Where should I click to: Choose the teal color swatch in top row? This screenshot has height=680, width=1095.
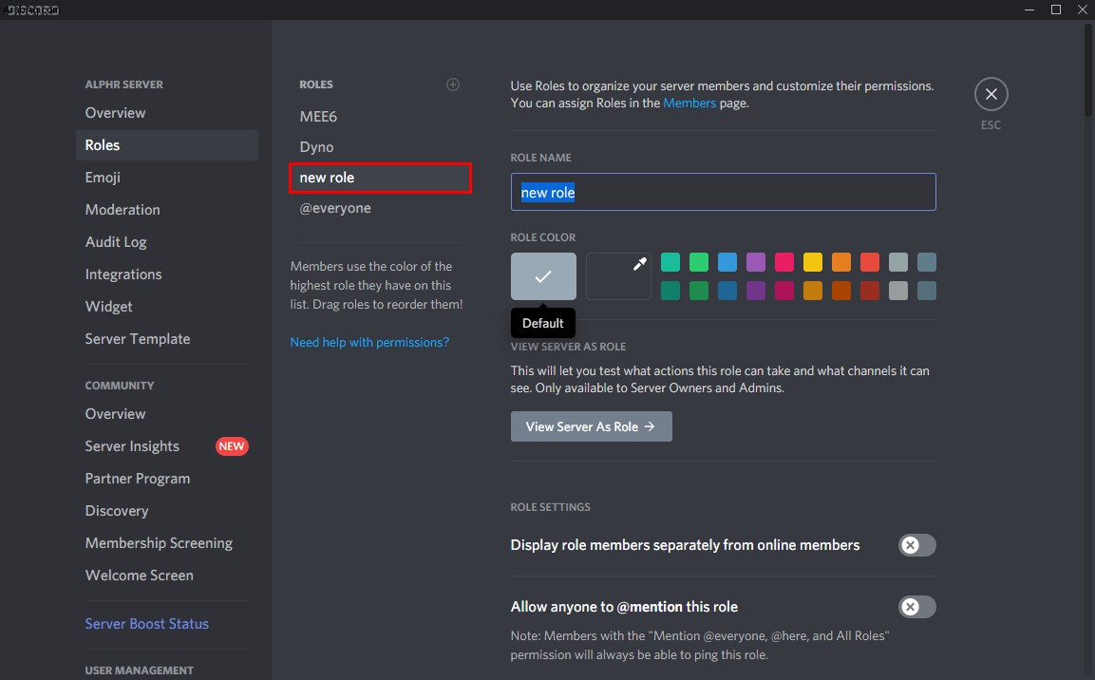pos(670,262)
